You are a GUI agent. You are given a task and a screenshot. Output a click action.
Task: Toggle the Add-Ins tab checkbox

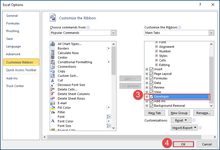point(151,101)
